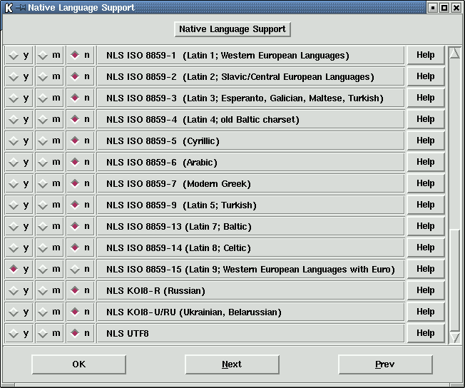Image resolution: width=465 pixels, height=388 pixels.
Task: Set NLS UTF8 to y
Action: tap(19, 333)
